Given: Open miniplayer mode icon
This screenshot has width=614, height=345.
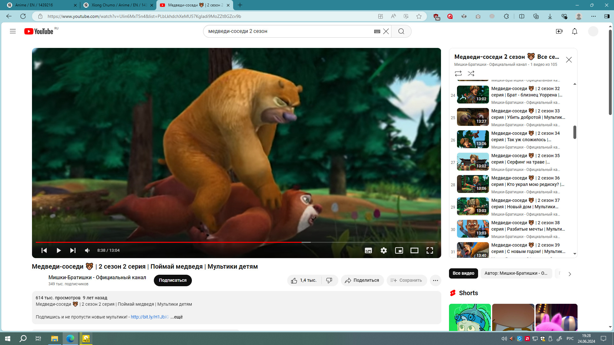Looking at the screenshot, I should 399,250.
